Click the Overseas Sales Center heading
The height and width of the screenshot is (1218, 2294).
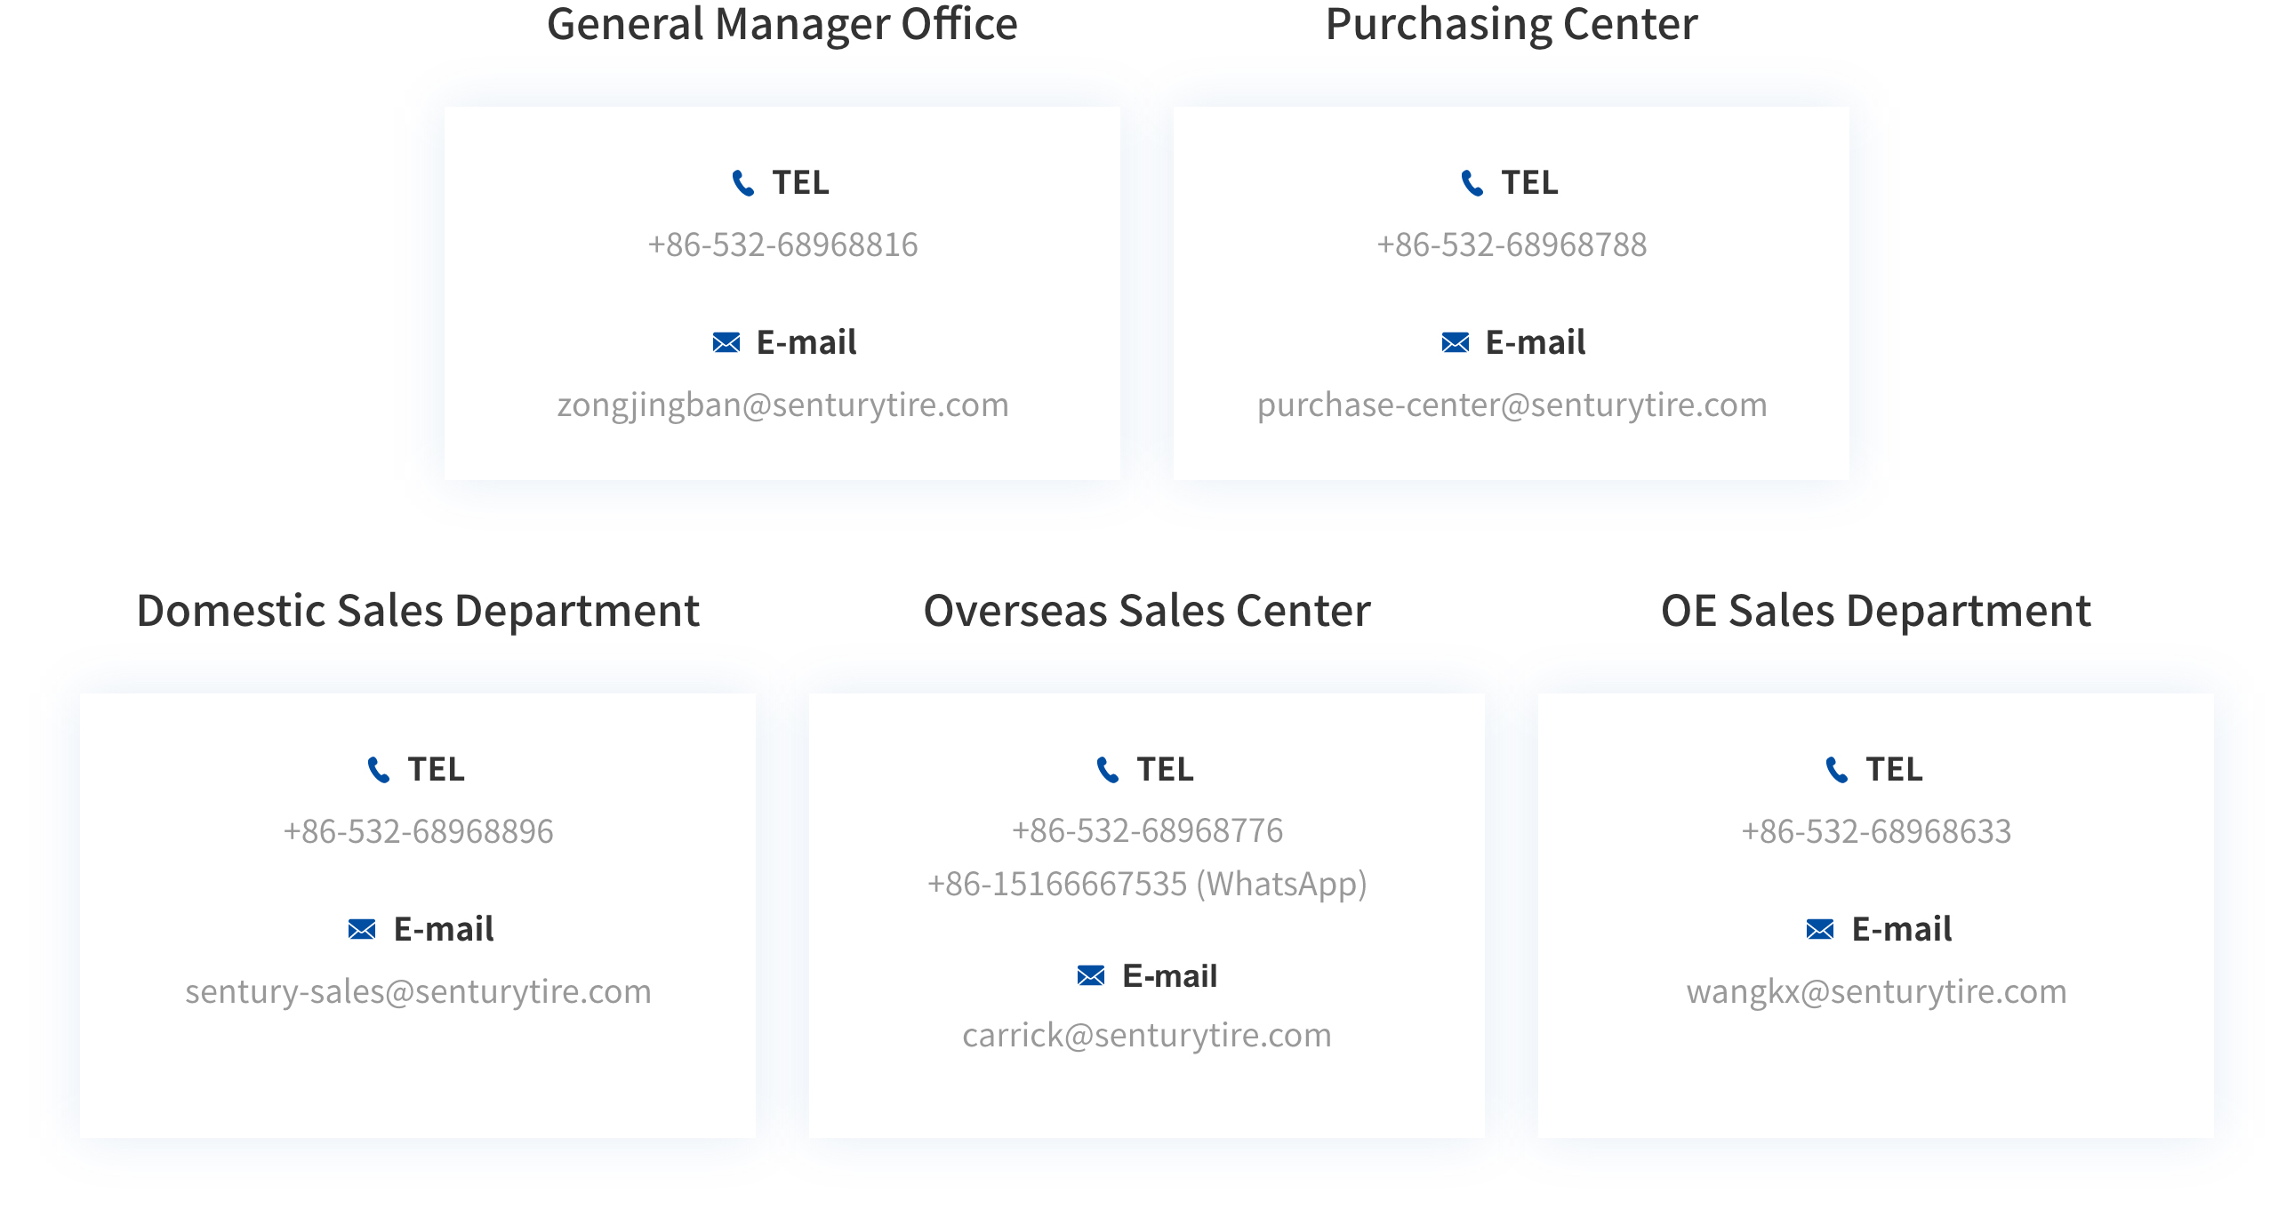1147,611
